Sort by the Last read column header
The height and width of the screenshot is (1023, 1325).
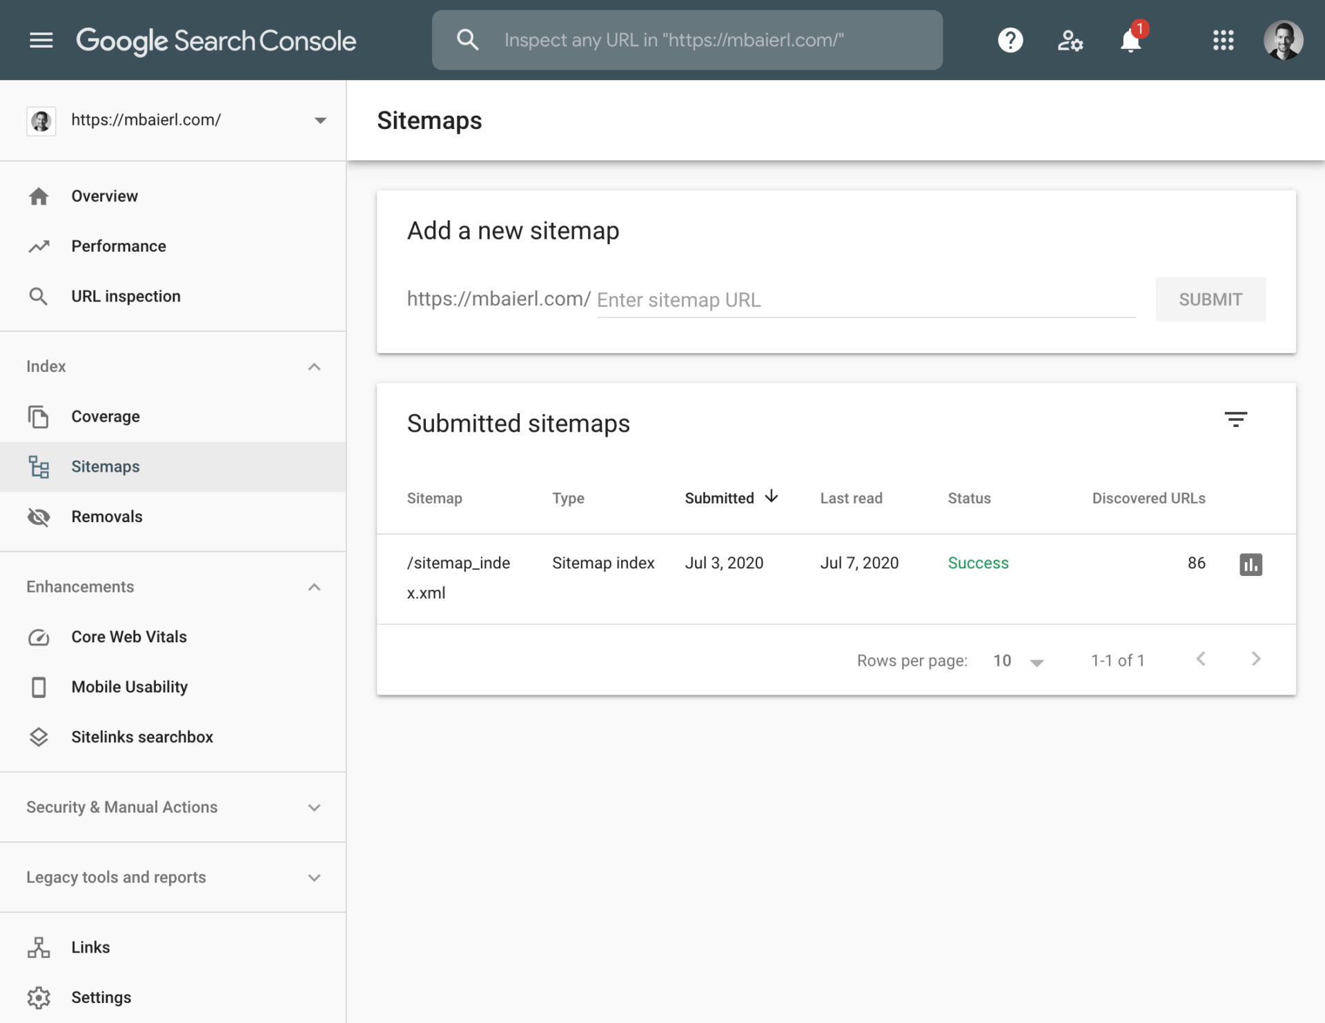point(851,498)
